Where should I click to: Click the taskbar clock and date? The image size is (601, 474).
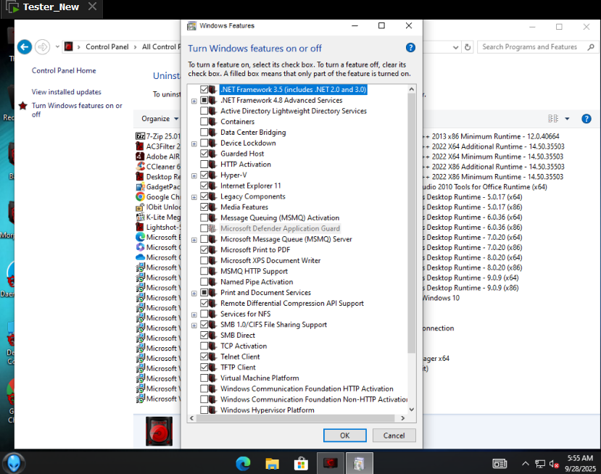pyautogui.click(x=581, y=463)
